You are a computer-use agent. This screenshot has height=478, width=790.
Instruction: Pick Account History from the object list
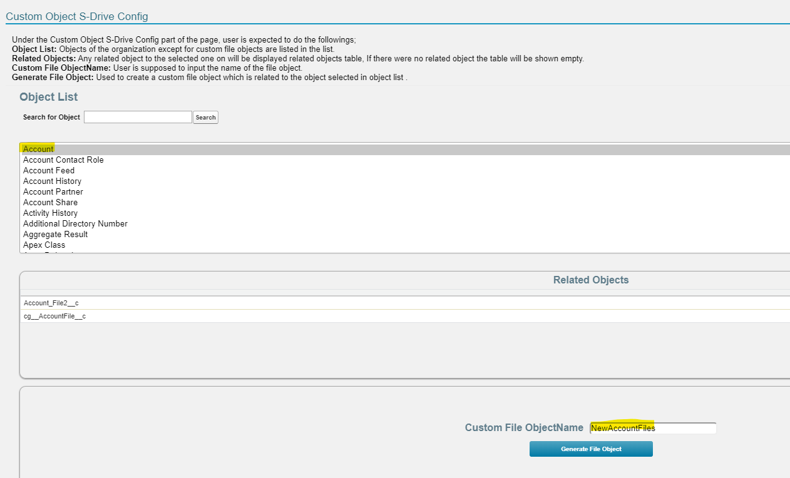[x=52, y=181]
